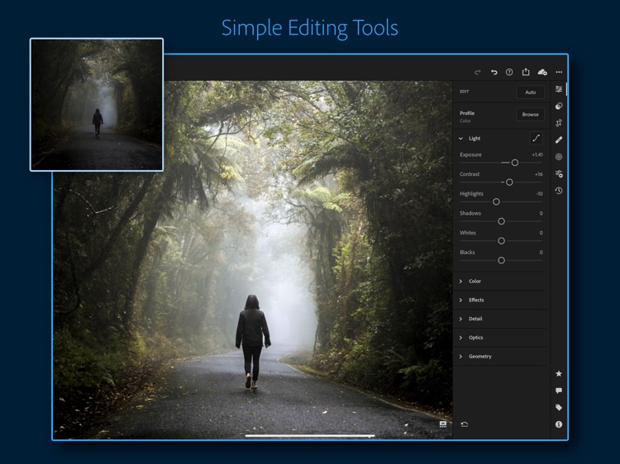Open the three-dot more options menu

coord(559,72)
